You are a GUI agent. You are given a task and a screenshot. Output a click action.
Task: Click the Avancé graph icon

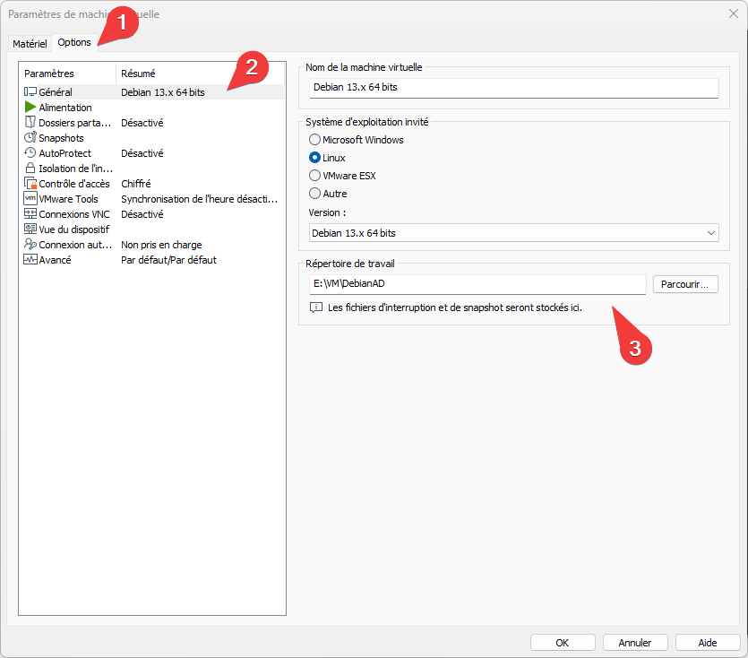[30, 259]
